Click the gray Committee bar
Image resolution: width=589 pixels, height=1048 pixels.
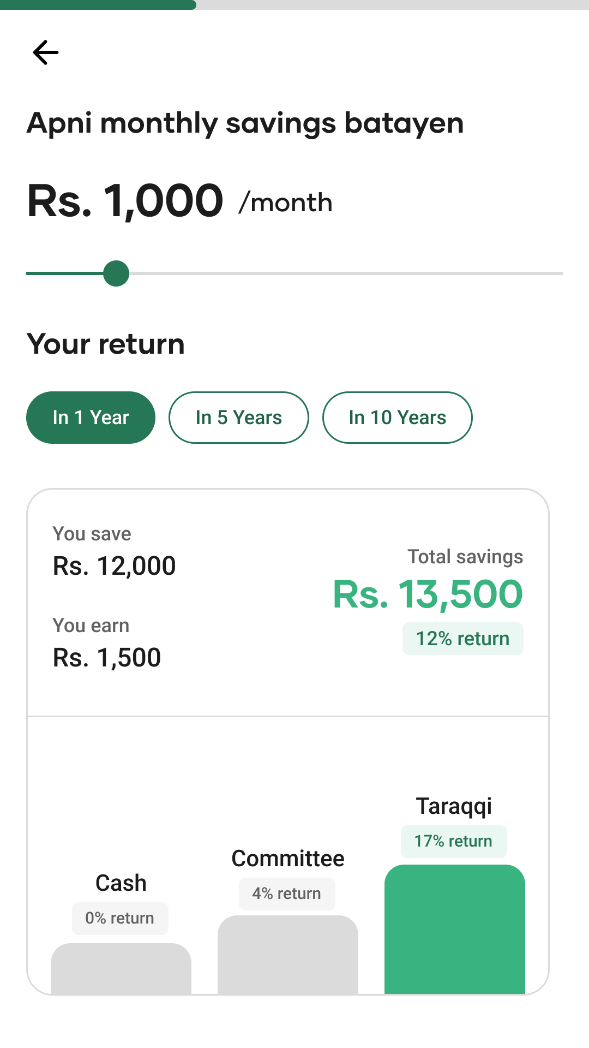[x=287, y=954]
